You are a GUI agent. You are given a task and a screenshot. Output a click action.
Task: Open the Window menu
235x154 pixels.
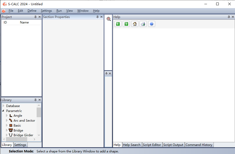83,11
